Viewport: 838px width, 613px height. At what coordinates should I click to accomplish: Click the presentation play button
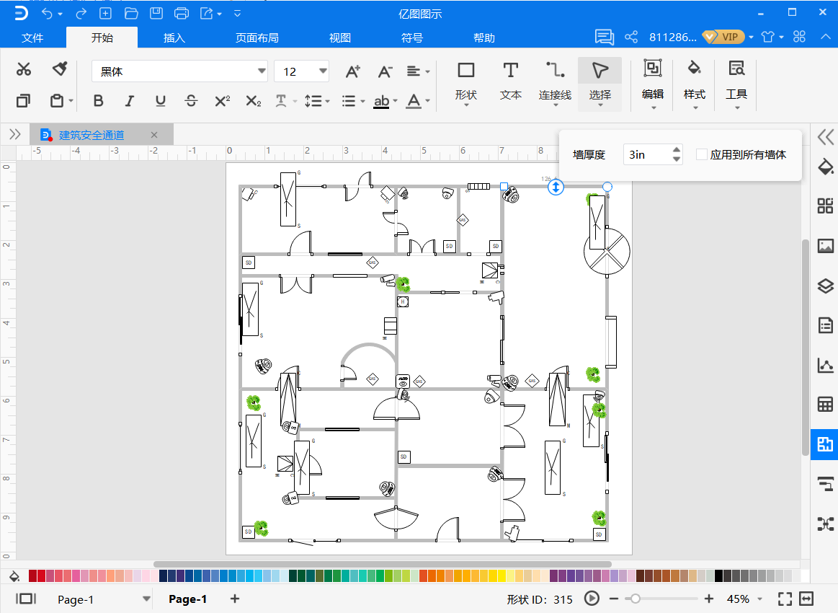tap(591, 598)
